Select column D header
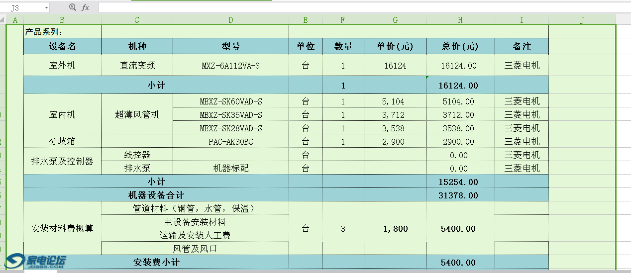 point(231,20)
